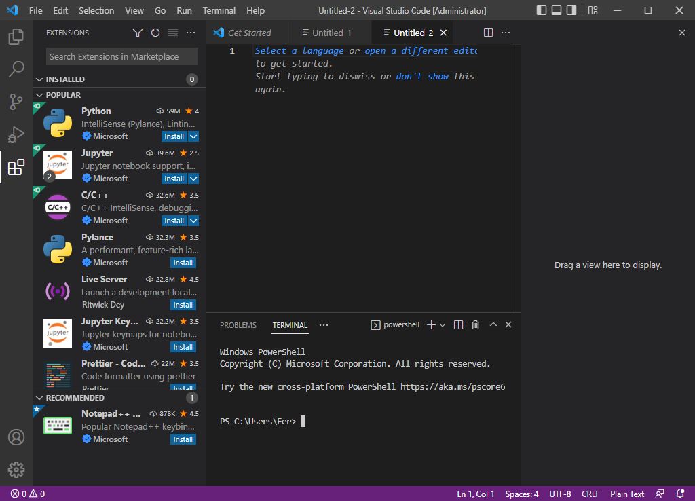
Task: Select the Extensions view icon
Action: (16, 167)
